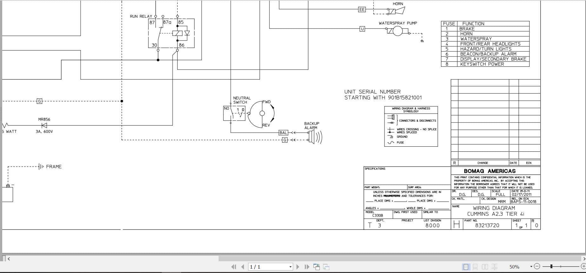Go to the next view
Image resolution: width=586 pixels, height=273 pixels.
coord(326,267)
